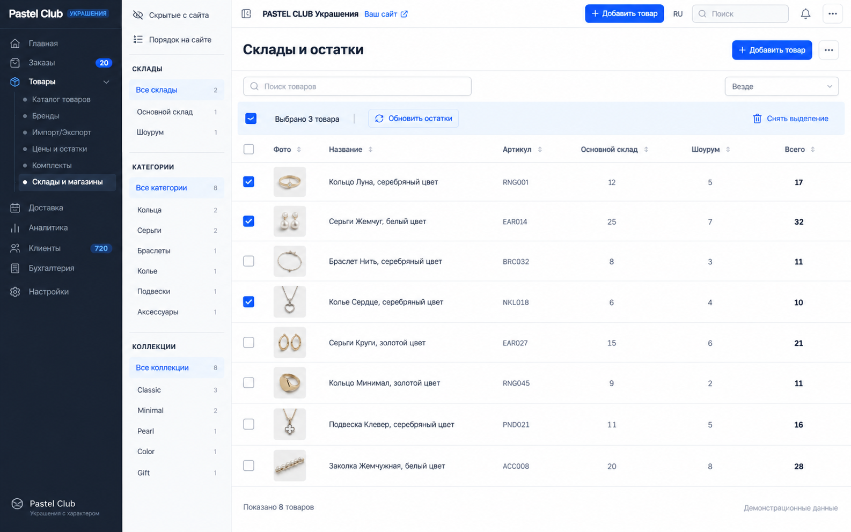Image resolution: width=851 pixels, height=532 pixels.
Task: Open the Ваш сайт external link
Action: coord(386,14)
